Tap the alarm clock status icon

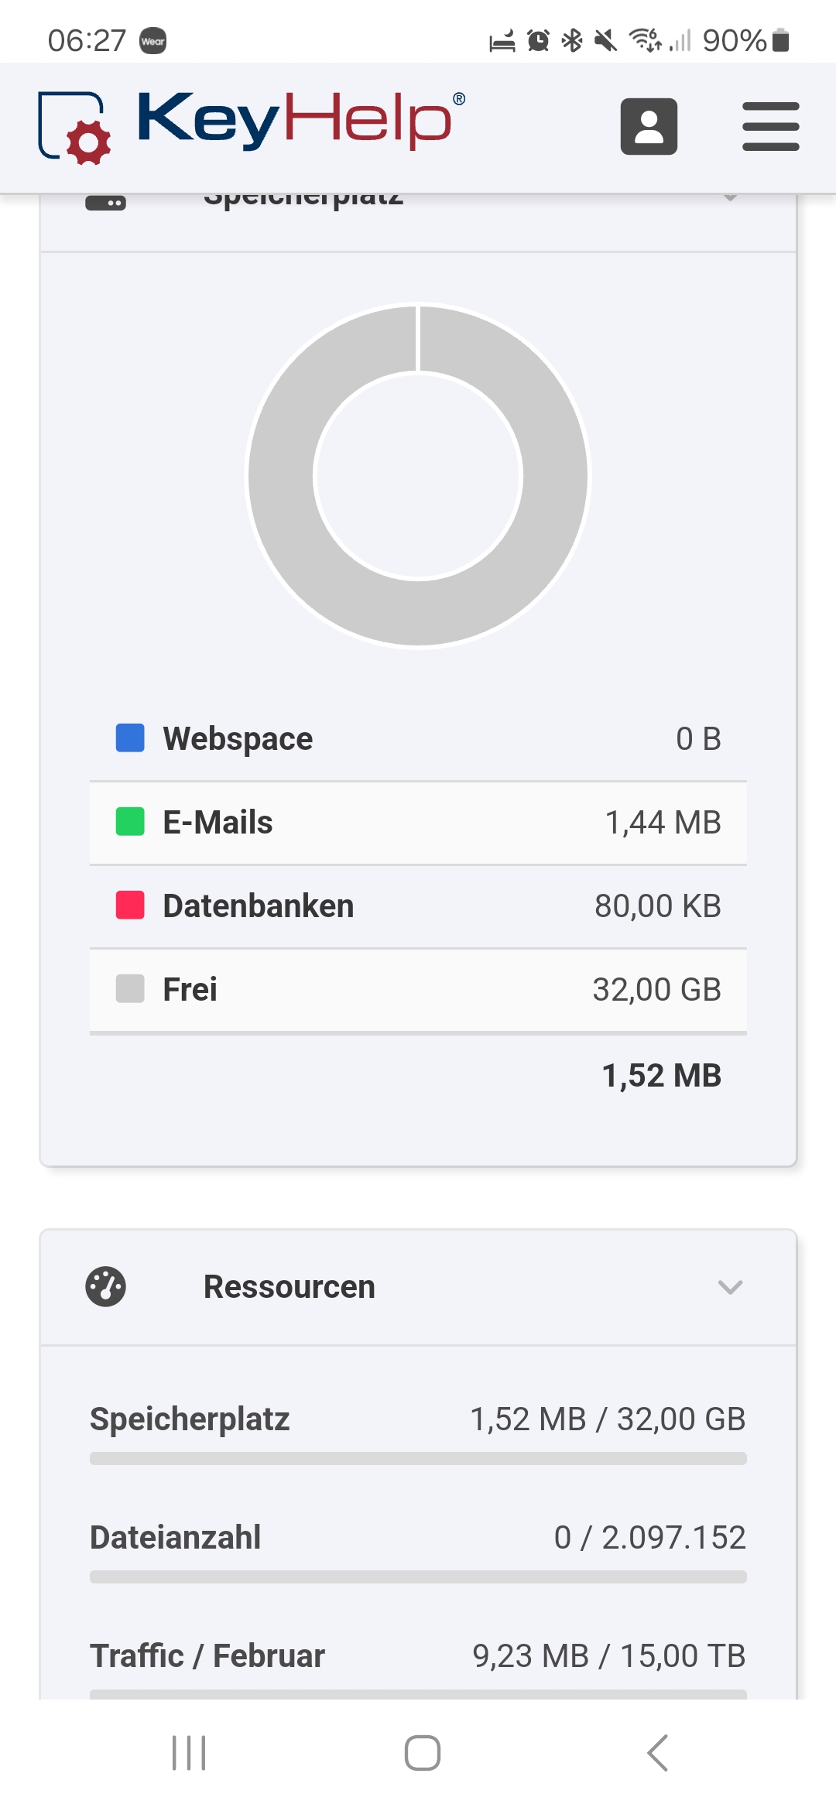[538, 40]
